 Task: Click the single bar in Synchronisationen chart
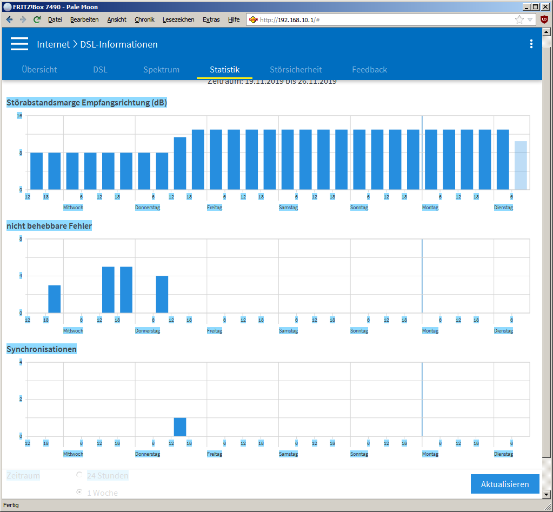coord(180,427)
